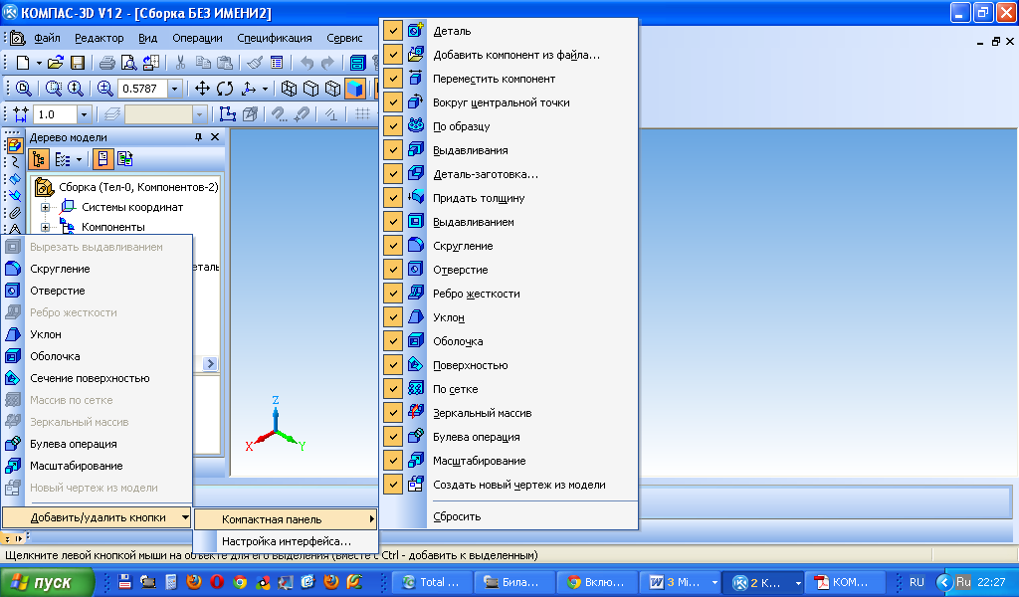Click the model tree scroll right arrow

tap(210, 364)
